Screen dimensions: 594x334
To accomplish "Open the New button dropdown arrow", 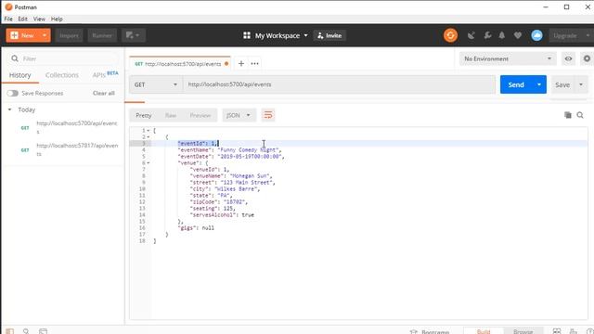I will click(45, 35).
